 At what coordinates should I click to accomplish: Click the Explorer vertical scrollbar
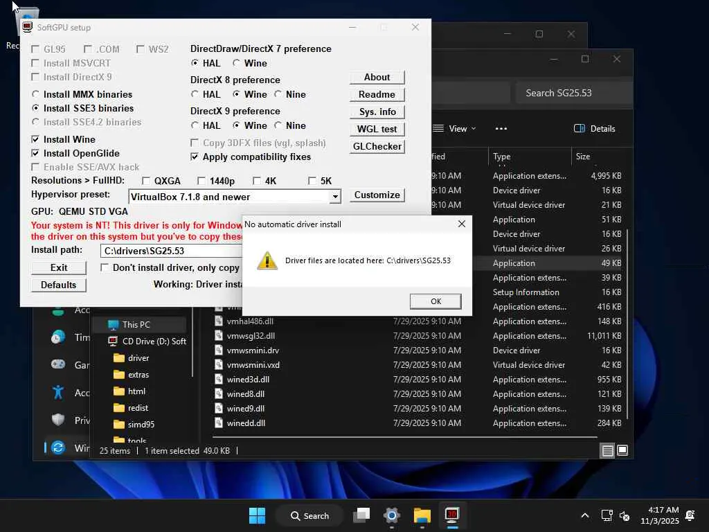(627, 323)
